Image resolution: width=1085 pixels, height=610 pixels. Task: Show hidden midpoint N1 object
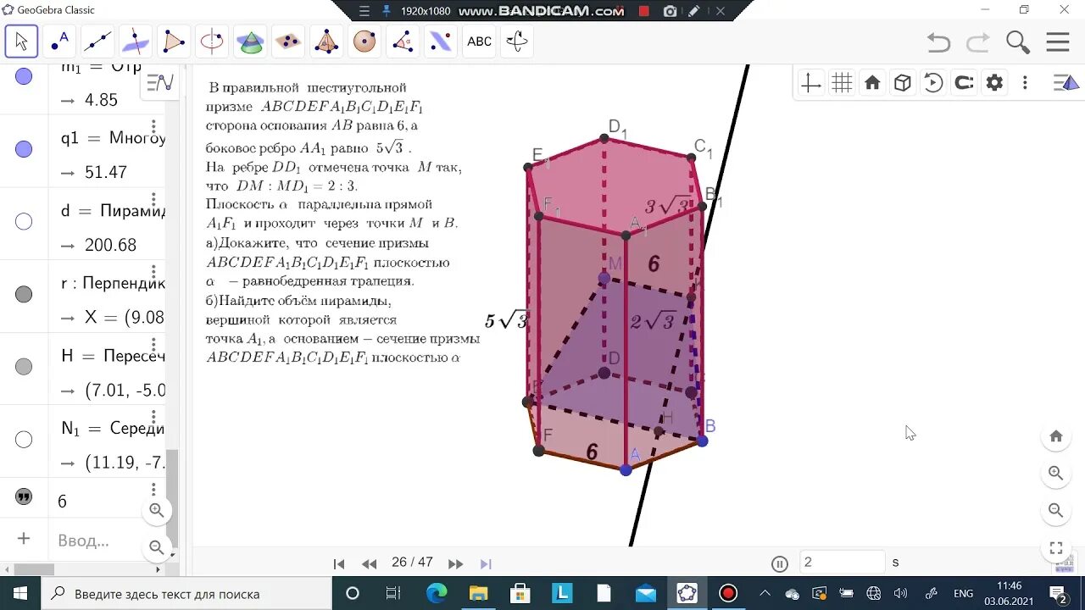coord(24,440)
